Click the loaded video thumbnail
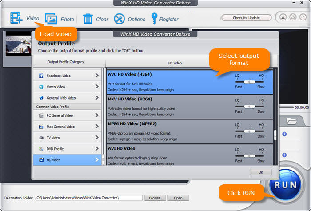Image resolution: width=311 pixels, height=211 pixels. tap(18, 44)
